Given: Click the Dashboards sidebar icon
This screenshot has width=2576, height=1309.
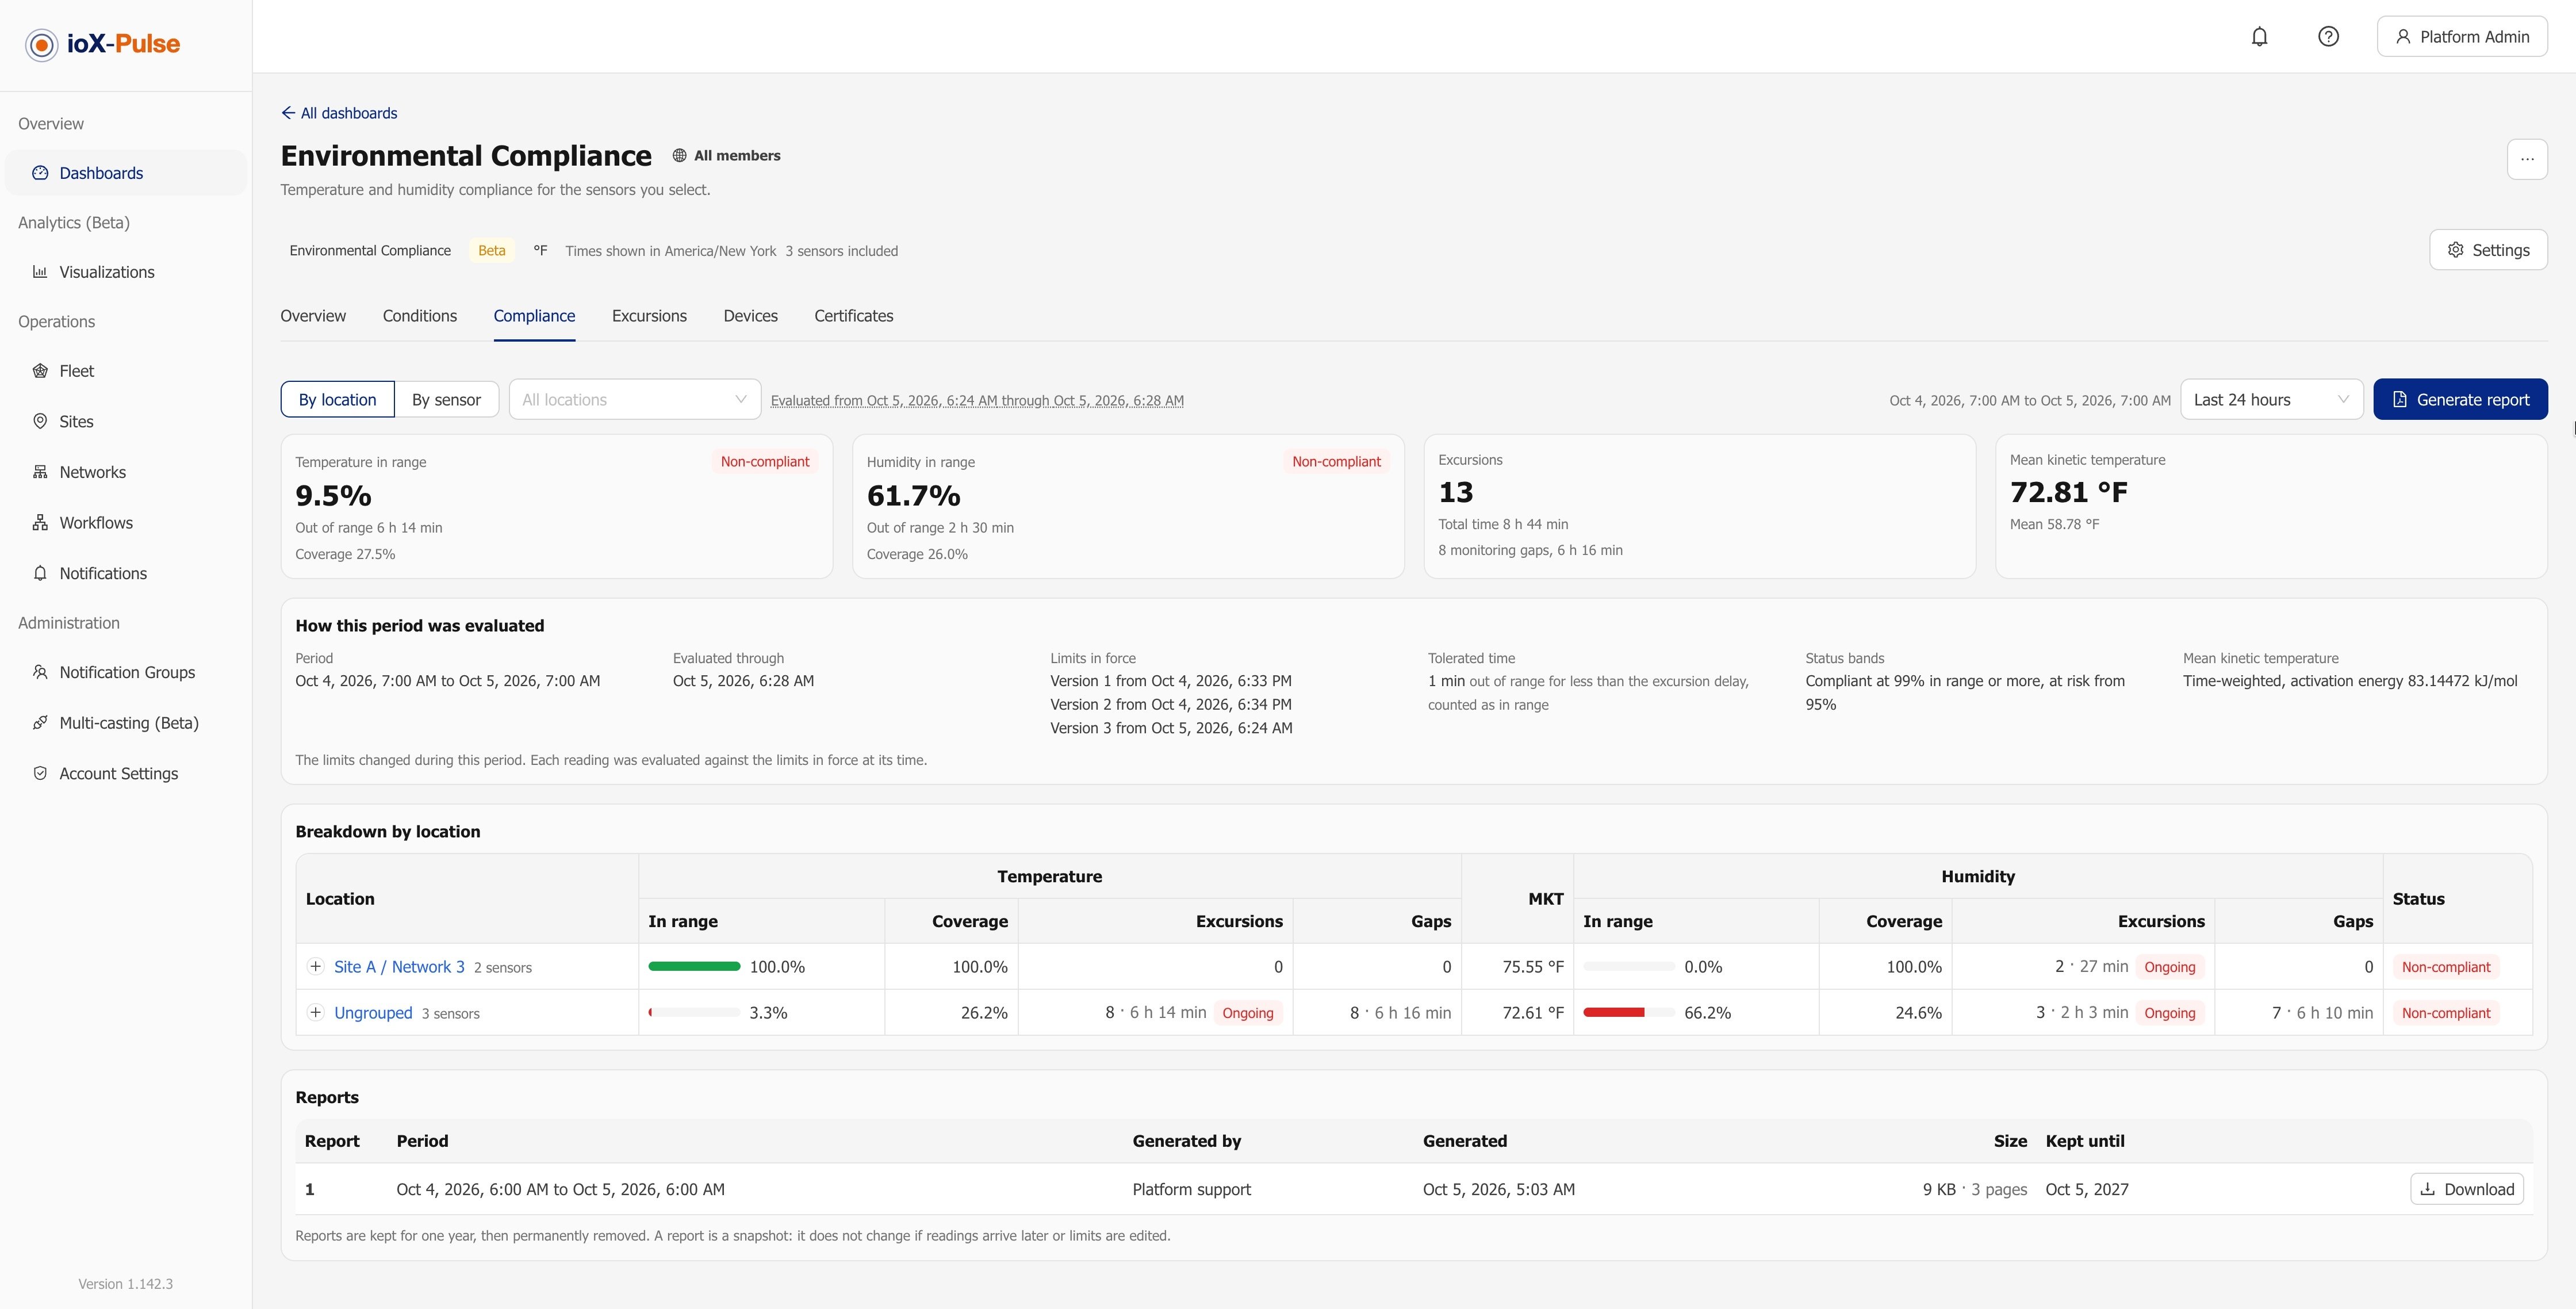Looking at the screenshot, I should 40,173.
